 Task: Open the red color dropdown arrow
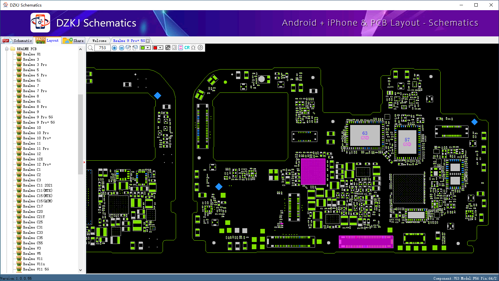click(161, 48)
